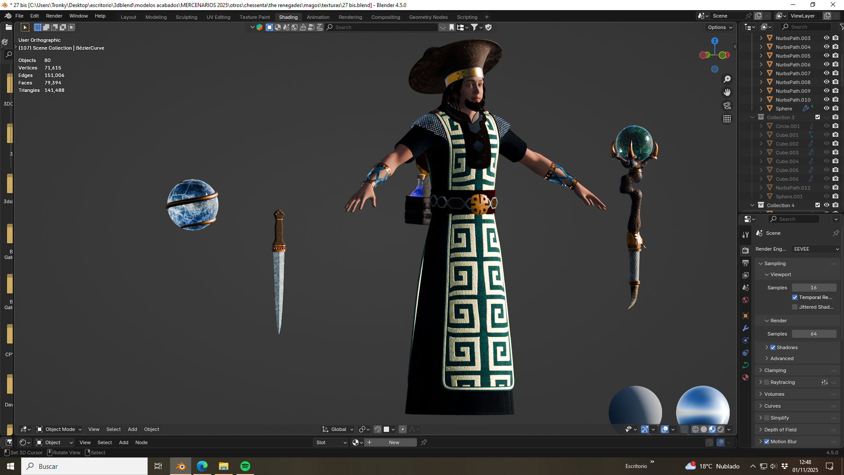Open the Render Engine EEVEE dropdown
The width and height of the screenshot is (844, 475).
coord(816,249)
